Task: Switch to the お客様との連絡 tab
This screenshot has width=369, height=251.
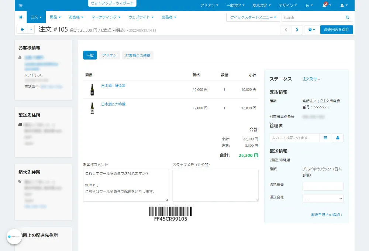Action: (x=138, y=55)
